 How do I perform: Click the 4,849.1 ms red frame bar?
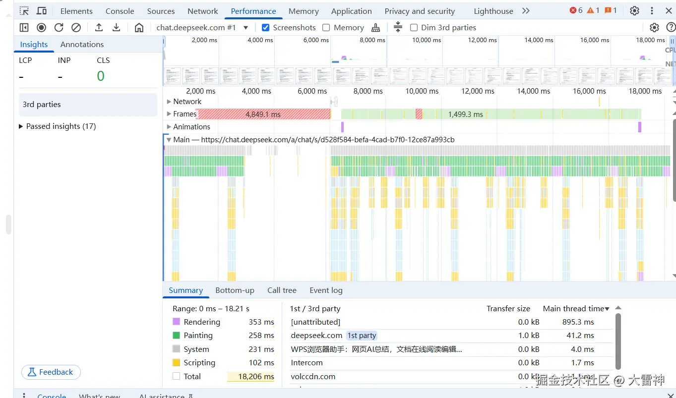coord(263,114)
